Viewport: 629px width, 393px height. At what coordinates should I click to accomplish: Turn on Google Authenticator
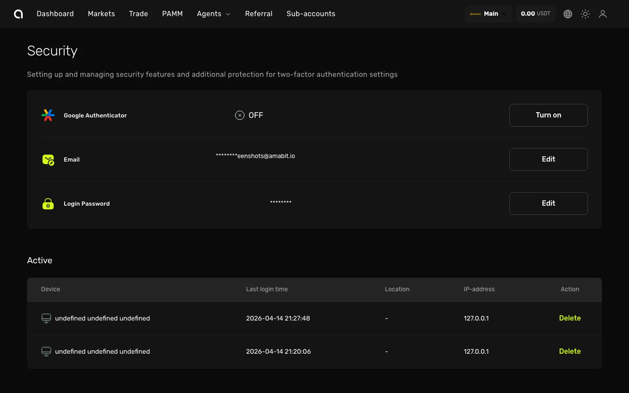pos(548,115)
